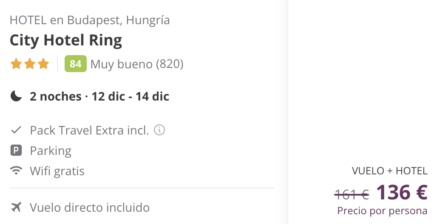Viewport: 437px width, 224px height.
Task: Click the moon nights icon
Action: pos(16,96)
